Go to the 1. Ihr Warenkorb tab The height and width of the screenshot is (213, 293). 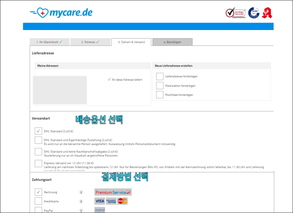click(x=50, y=42)
